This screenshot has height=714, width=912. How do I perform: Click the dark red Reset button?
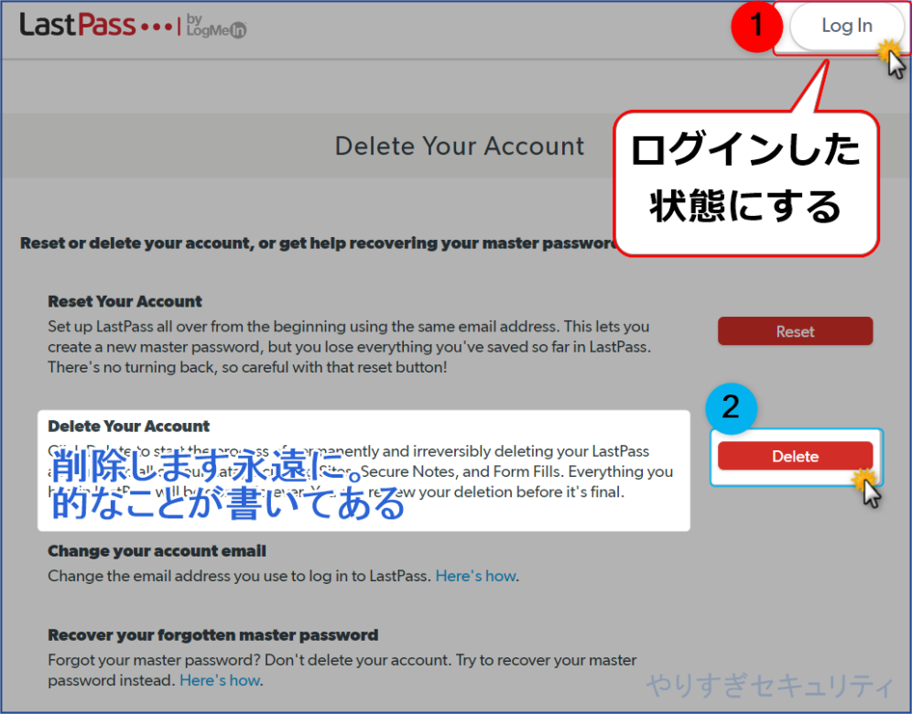(x=795, y=331)
